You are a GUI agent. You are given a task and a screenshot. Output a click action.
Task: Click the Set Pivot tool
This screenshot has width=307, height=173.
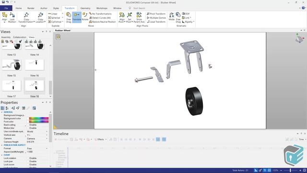tap(130, 17)
